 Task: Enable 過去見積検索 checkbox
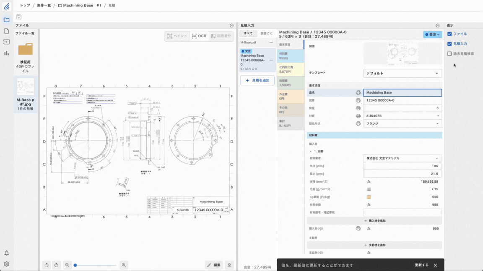pyautogui.click(x=449, y=54)
